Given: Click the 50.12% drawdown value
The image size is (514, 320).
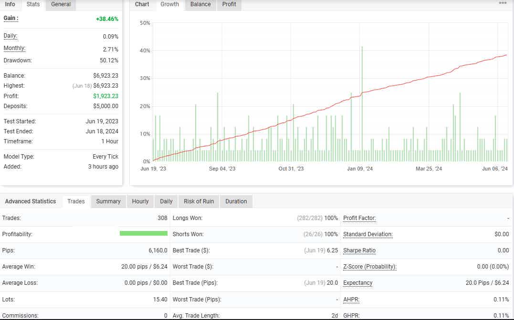Looking at the screenshot, I should tap(109, 60).
